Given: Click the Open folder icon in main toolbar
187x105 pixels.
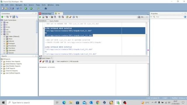Looking at the screenshot, I should pos(6,8).
